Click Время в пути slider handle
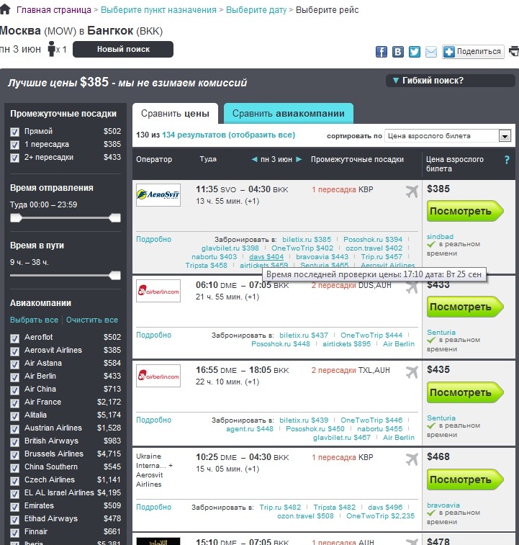Screen dimensions: 519x545 click(x=114, y=276)
